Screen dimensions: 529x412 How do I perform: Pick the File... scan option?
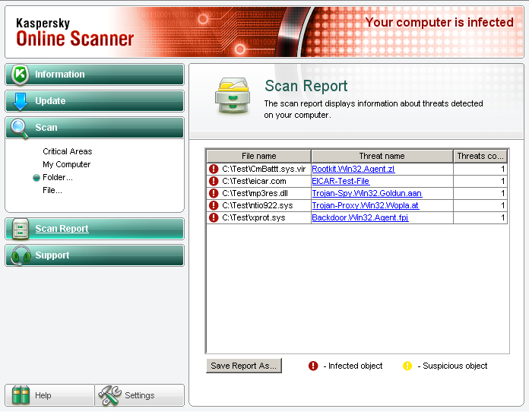pos(52,190)
